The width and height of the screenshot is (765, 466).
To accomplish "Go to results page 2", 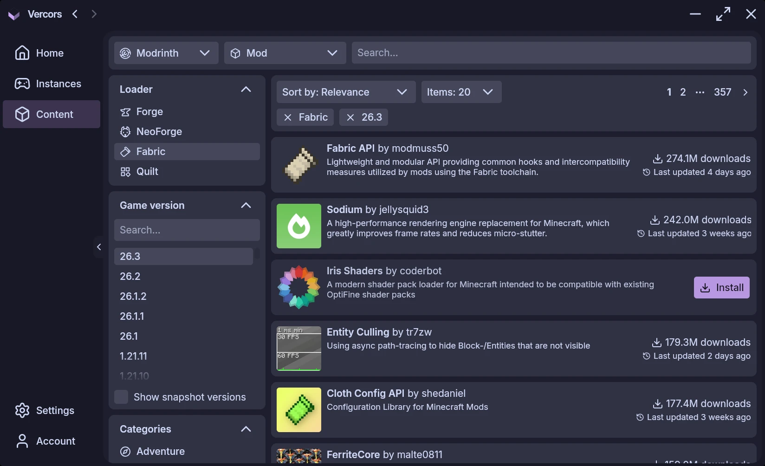I will click(683, 92).
